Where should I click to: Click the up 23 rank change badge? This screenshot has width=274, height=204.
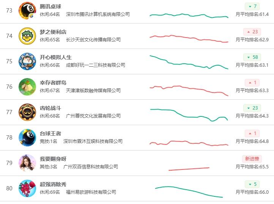coord(252,32)
